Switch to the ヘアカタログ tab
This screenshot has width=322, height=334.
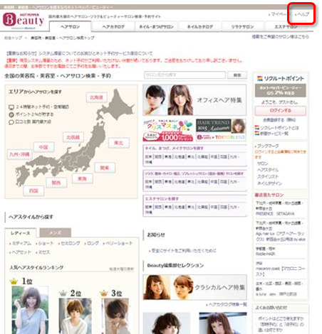(113, 27)
